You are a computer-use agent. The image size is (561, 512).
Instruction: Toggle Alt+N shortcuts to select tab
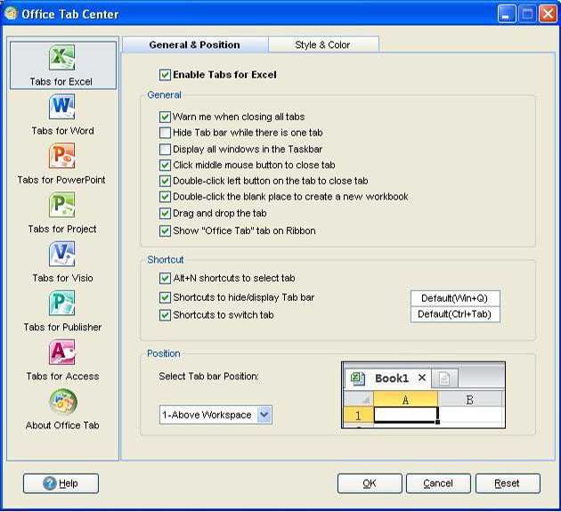[x=165, y=279]
